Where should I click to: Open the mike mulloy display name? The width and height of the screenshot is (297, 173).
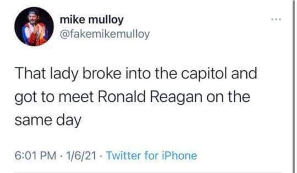tap(92, 20)
